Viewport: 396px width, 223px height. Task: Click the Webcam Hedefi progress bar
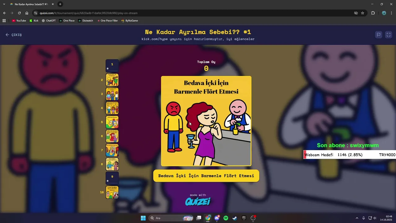click(350, 155)
